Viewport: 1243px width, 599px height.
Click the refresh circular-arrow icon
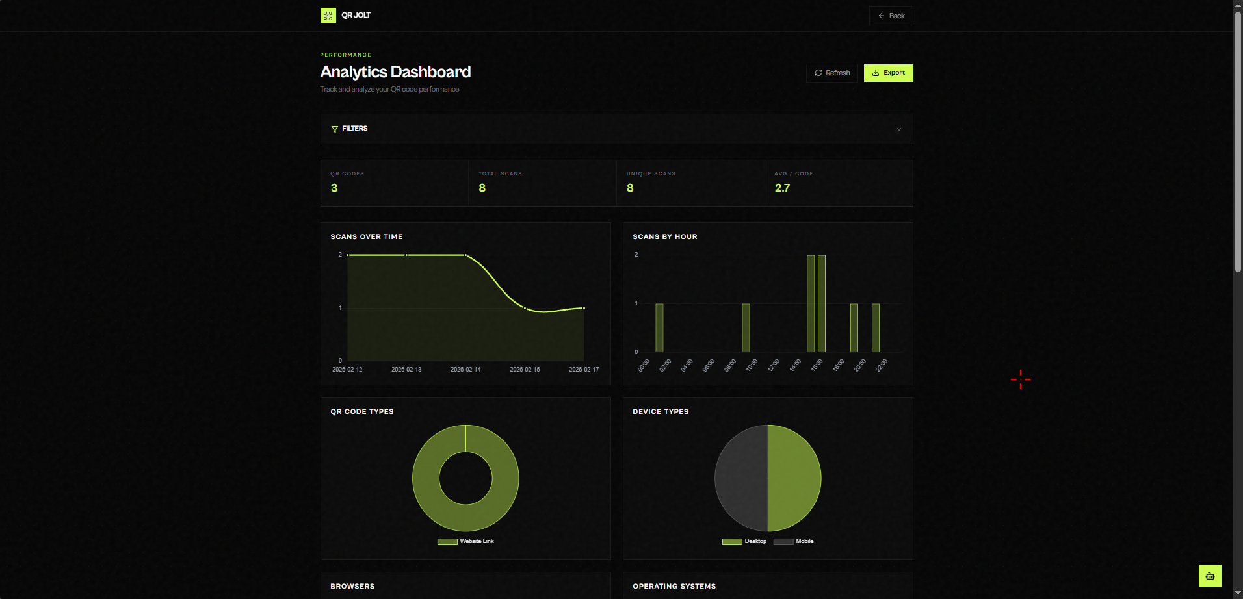(818, 73)
